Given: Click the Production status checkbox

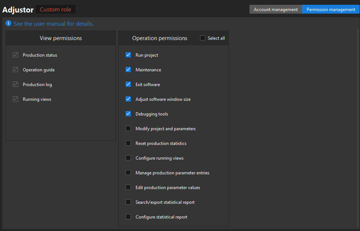Looking at the screenshot, I should click(15, 55).
